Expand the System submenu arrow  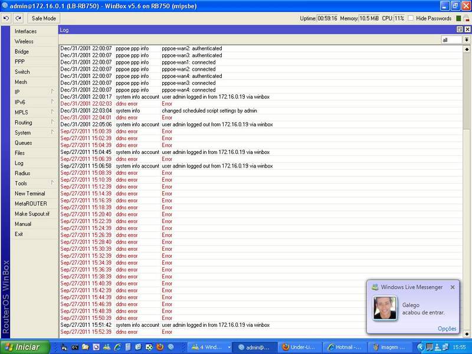(x=53, y=132)
